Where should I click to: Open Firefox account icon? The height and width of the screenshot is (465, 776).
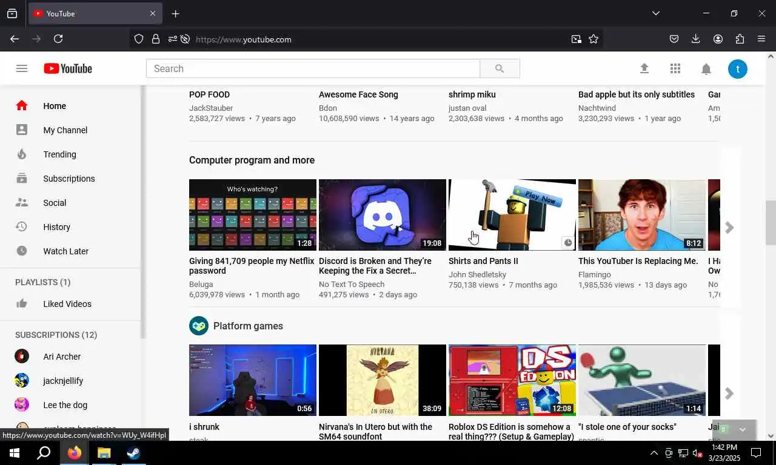point(718,39)
